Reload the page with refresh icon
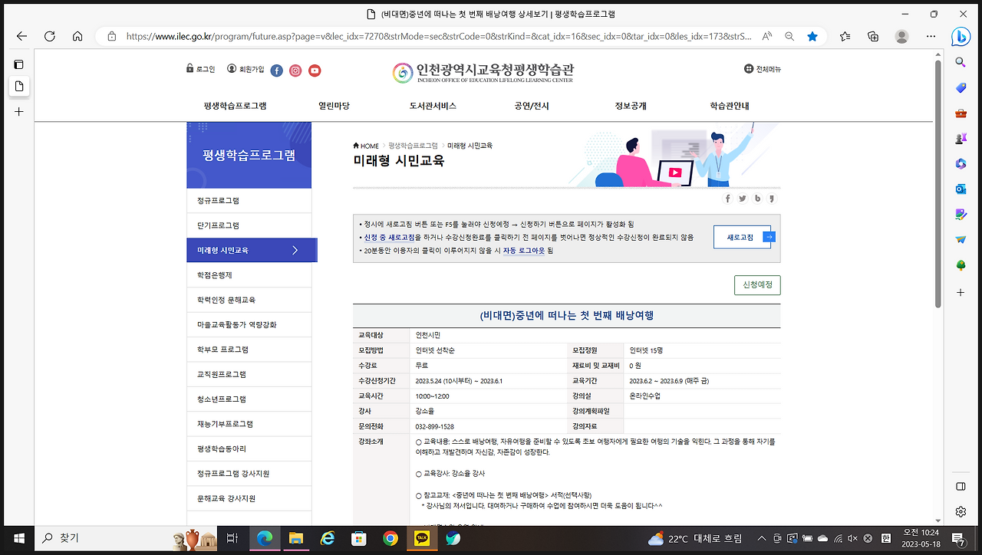Image resolution: width=982 pixels, height=555 pixels. (x=50, y=36)
